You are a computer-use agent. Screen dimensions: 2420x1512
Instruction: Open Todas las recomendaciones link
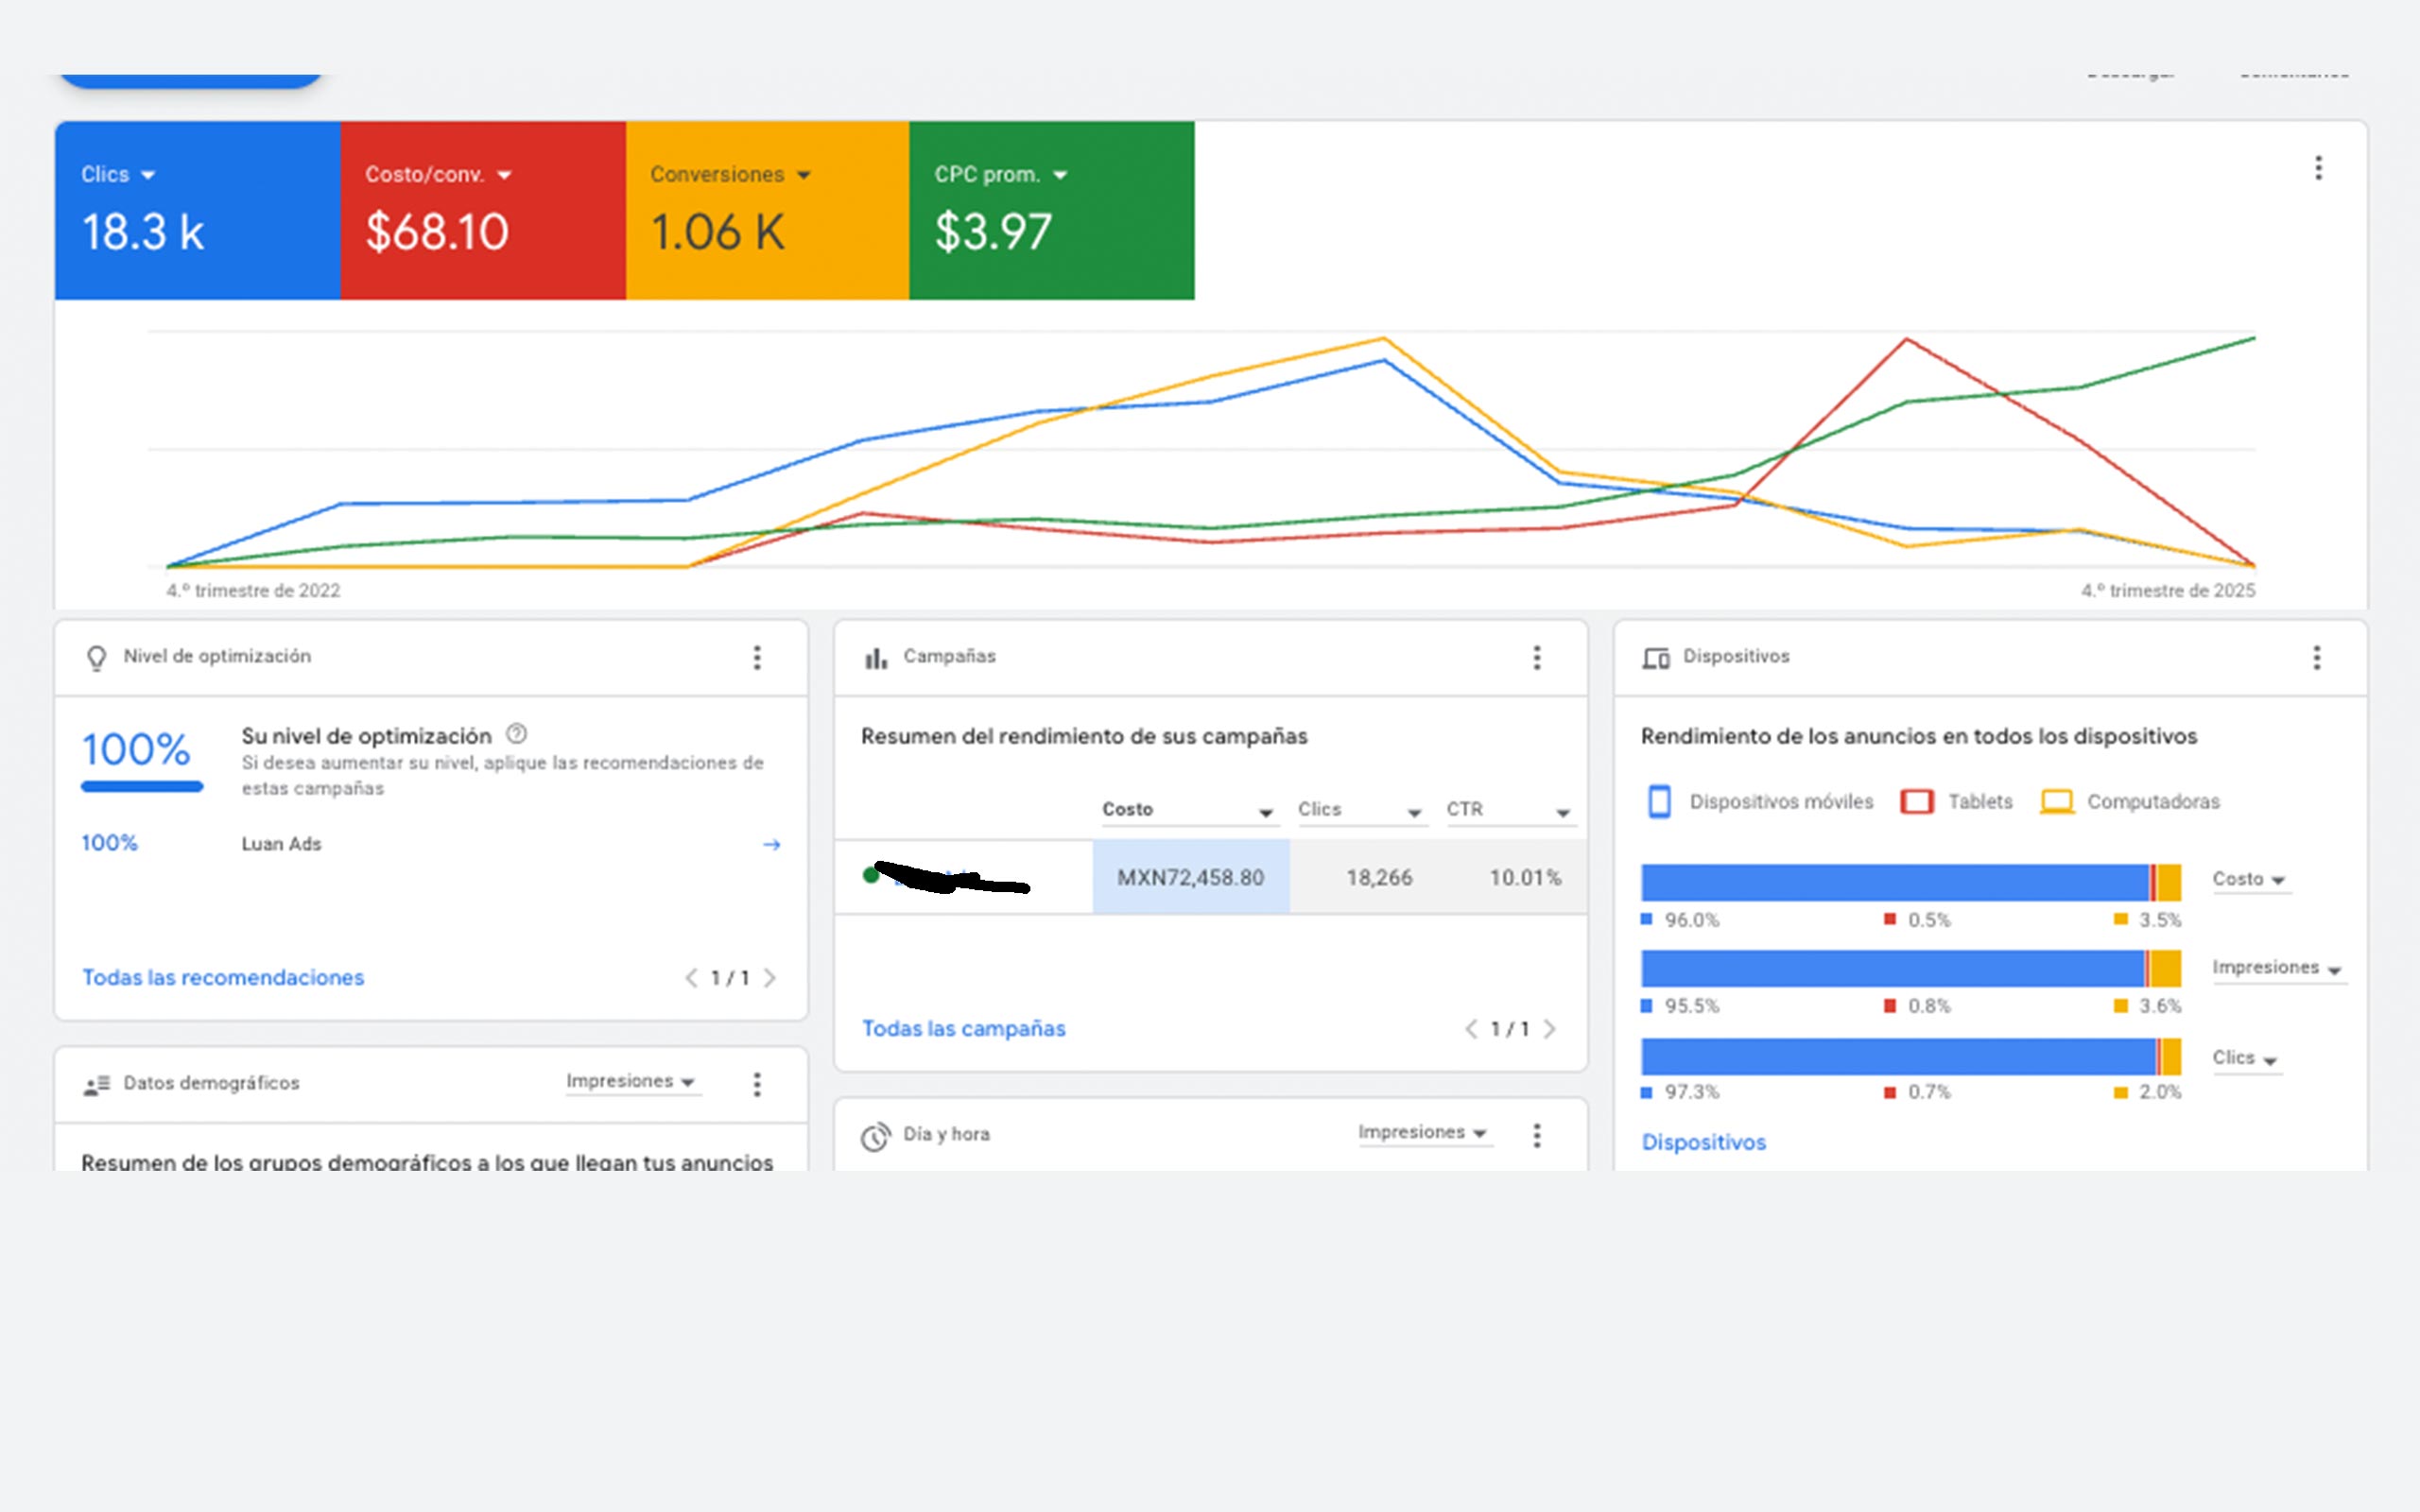[223, 978]
